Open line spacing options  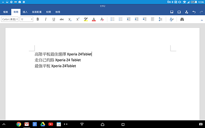click(x=161, y=19)
